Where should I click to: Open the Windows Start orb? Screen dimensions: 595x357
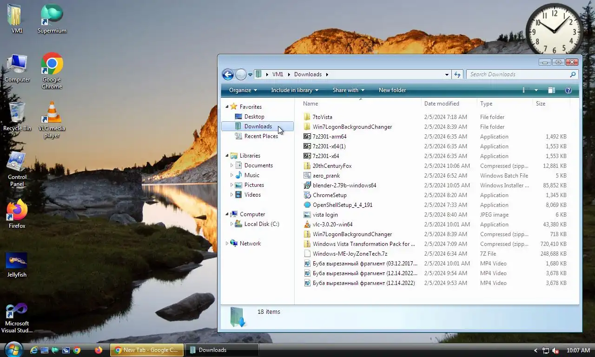[13, 350]
